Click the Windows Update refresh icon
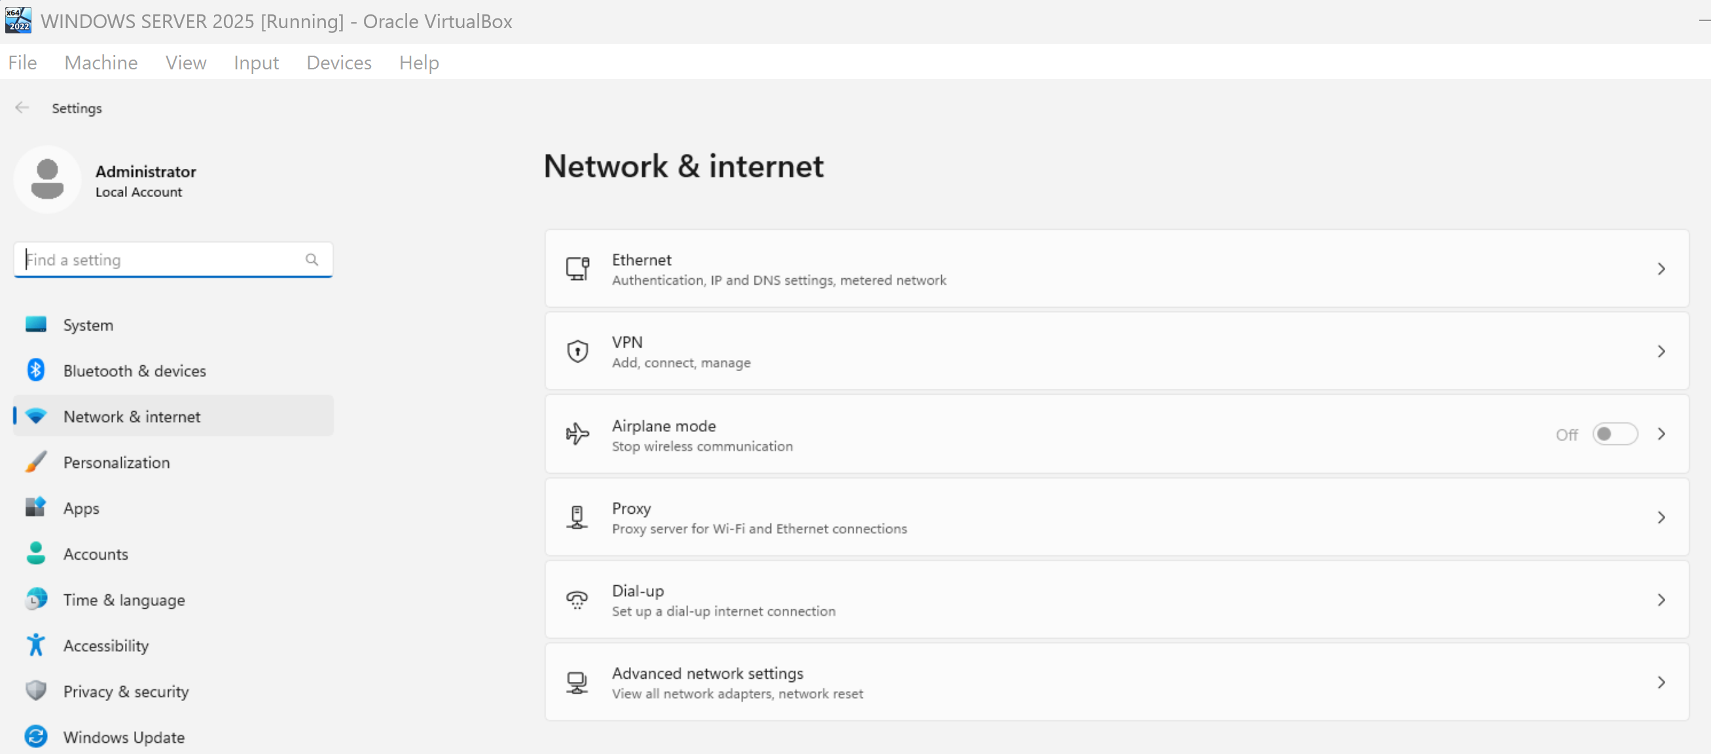The image size is (1711, 754). coord(36,736)
